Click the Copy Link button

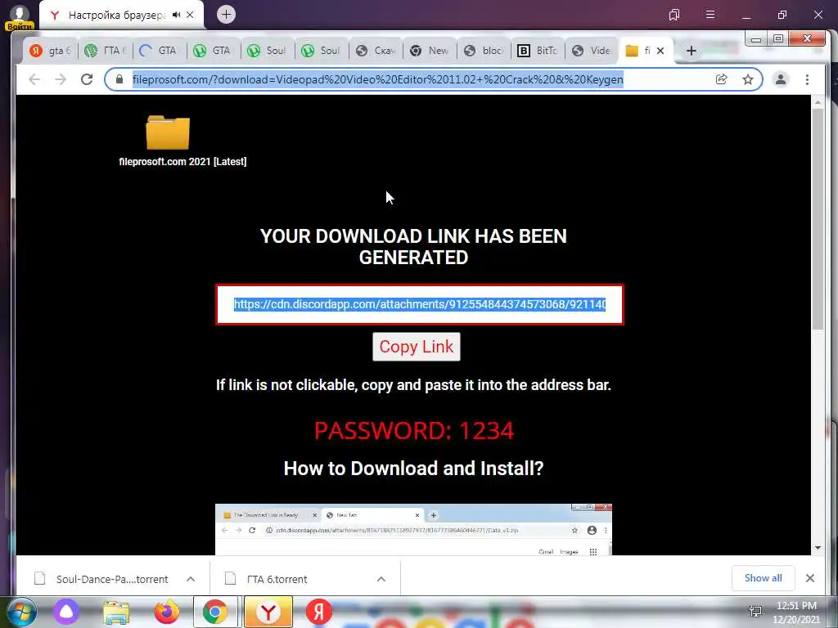(417, 347)
